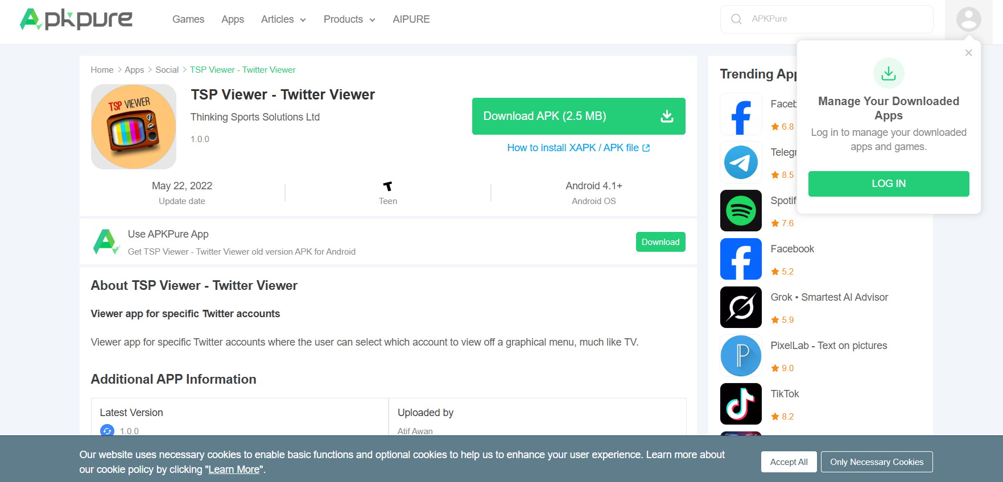Open Telegram icon in trending apps
Screen dimensions: 1003x482
(741, 163)
